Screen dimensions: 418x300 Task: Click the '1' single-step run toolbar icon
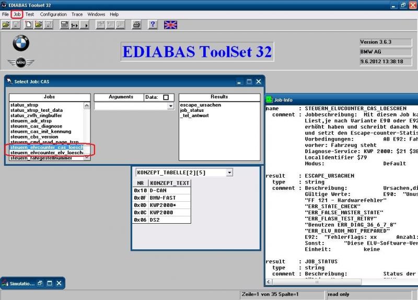click(74, 25)
